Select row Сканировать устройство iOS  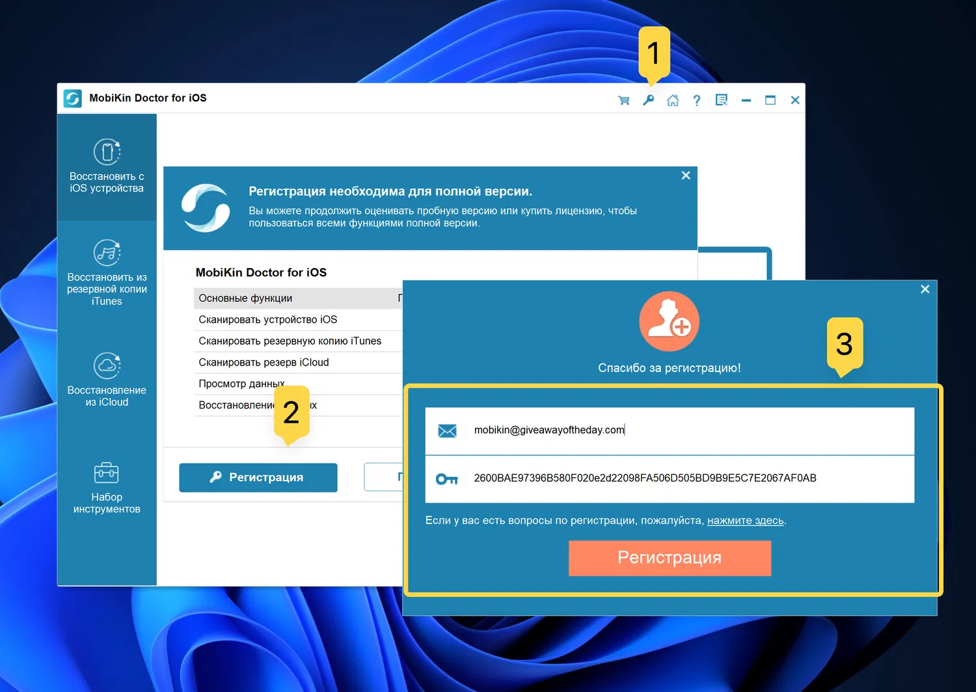(298, 319)
